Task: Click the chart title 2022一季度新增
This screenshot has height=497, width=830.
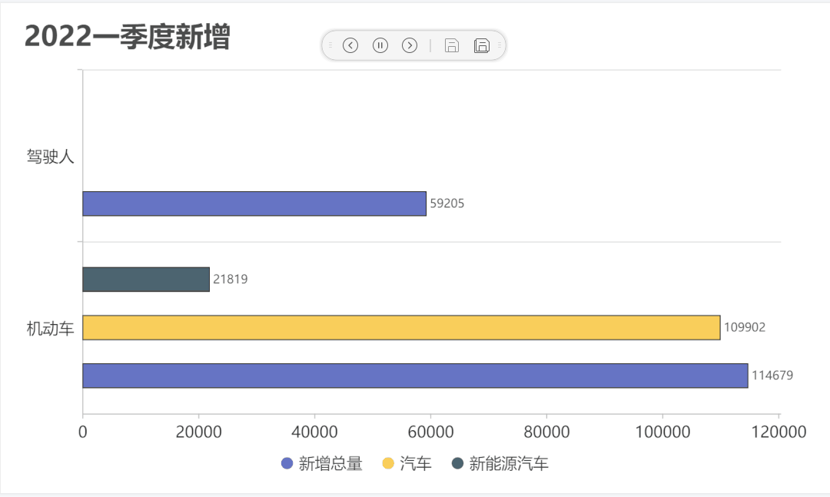Action: [128, 37]
